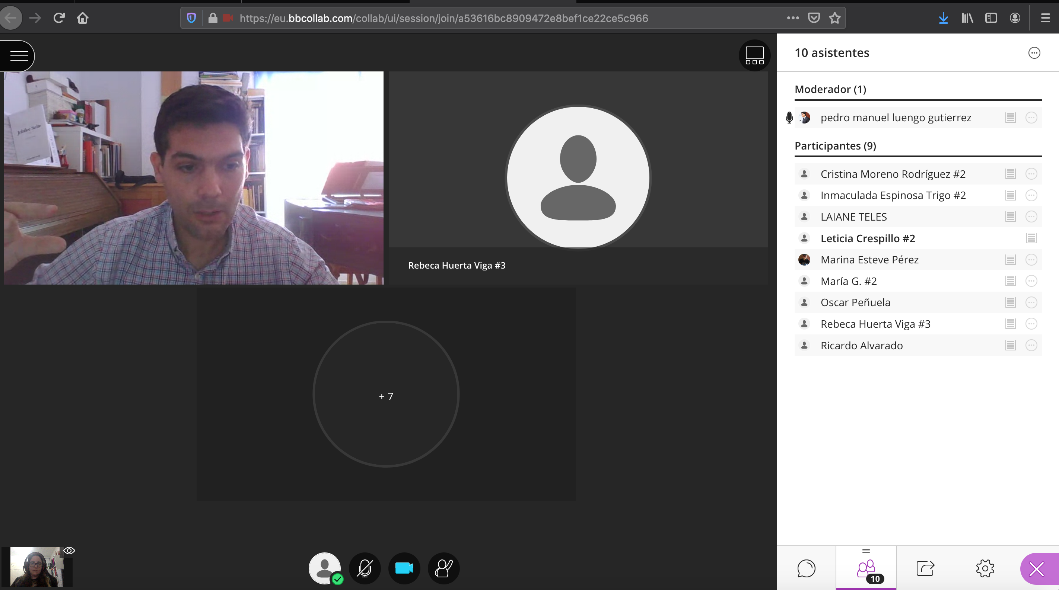Toggle the video camera sharing
This screenshot has height=590, width=1059.
pos(404,568)
